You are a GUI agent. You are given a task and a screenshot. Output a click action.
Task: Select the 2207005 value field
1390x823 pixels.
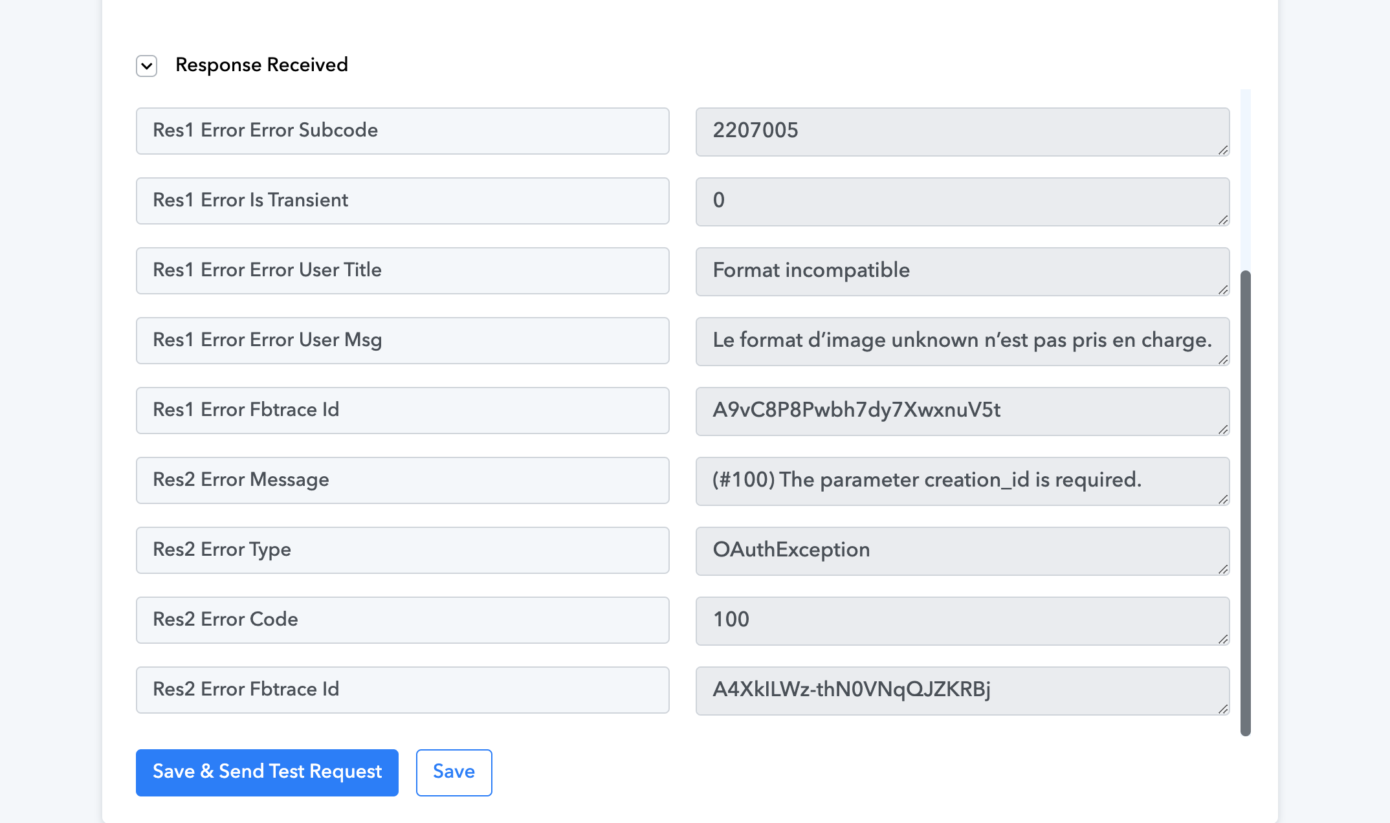(x=963, y=132)
